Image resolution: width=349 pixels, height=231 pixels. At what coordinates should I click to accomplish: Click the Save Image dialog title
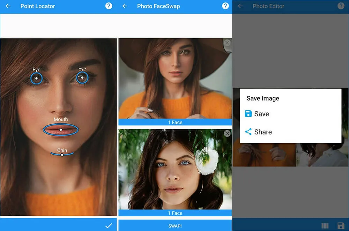pos(263,98)
